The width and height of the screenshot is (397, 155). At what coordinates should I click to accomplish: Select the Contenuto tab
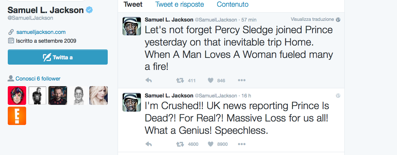click(232, 5)
